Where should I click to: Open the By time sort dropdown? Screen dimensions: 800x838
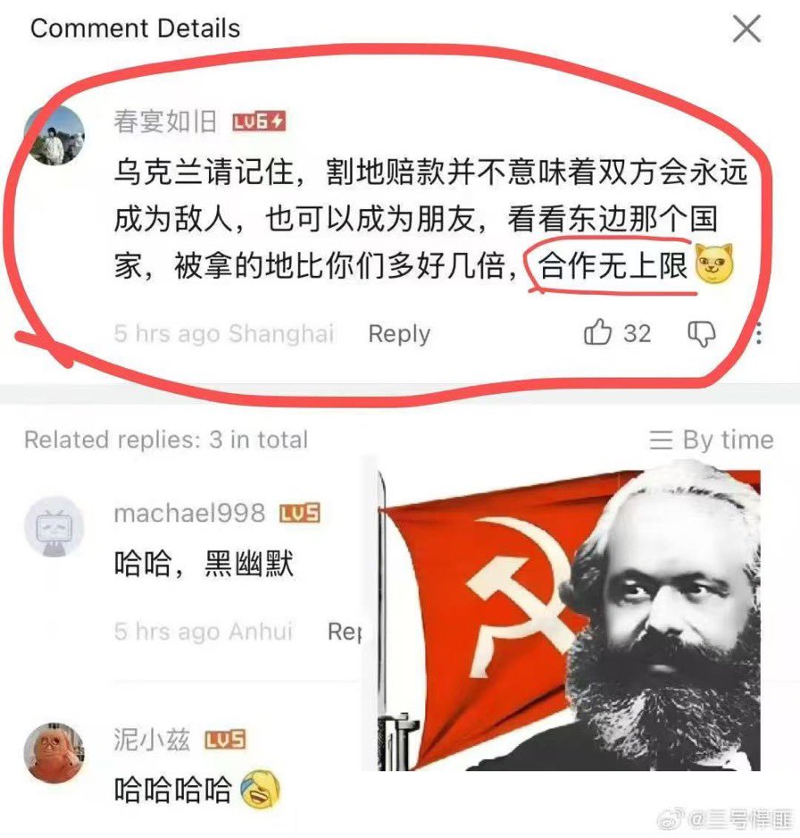[712, 440]
